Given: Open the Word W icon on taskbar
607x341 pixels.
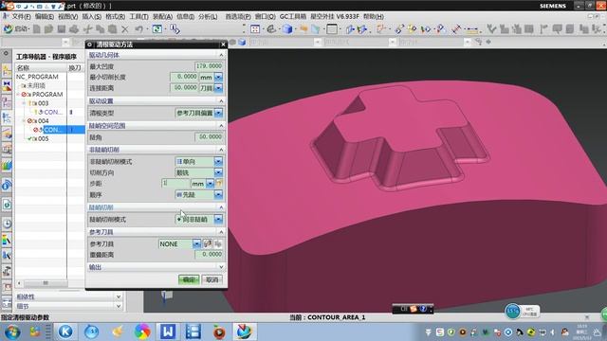Looking at the screenshot, I should pos(168,332).
